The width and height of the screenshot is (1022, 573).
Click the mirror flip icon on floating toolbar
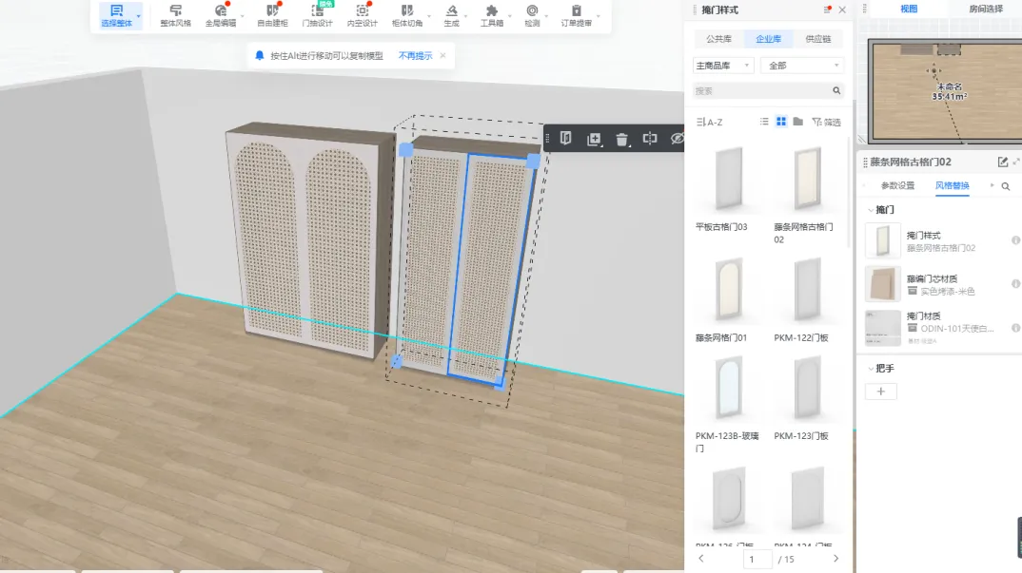click(650, 139)
